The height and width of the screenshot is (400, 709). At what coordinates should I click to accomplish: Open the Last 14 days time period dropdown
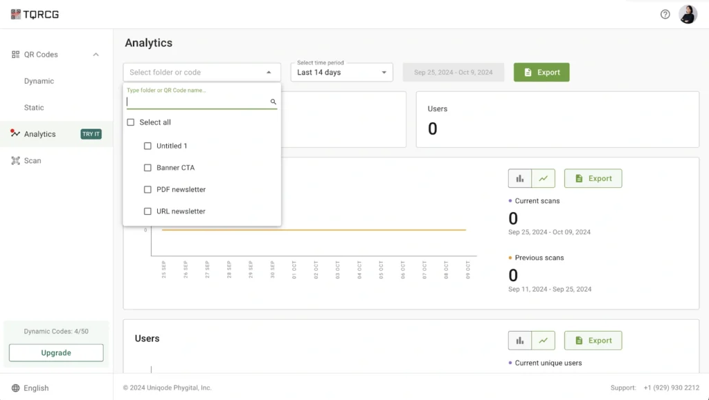coord(341,72)
